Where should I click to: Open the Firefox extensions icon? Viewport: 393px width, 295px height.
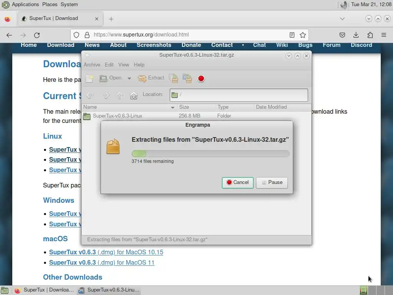coord(370,35)
